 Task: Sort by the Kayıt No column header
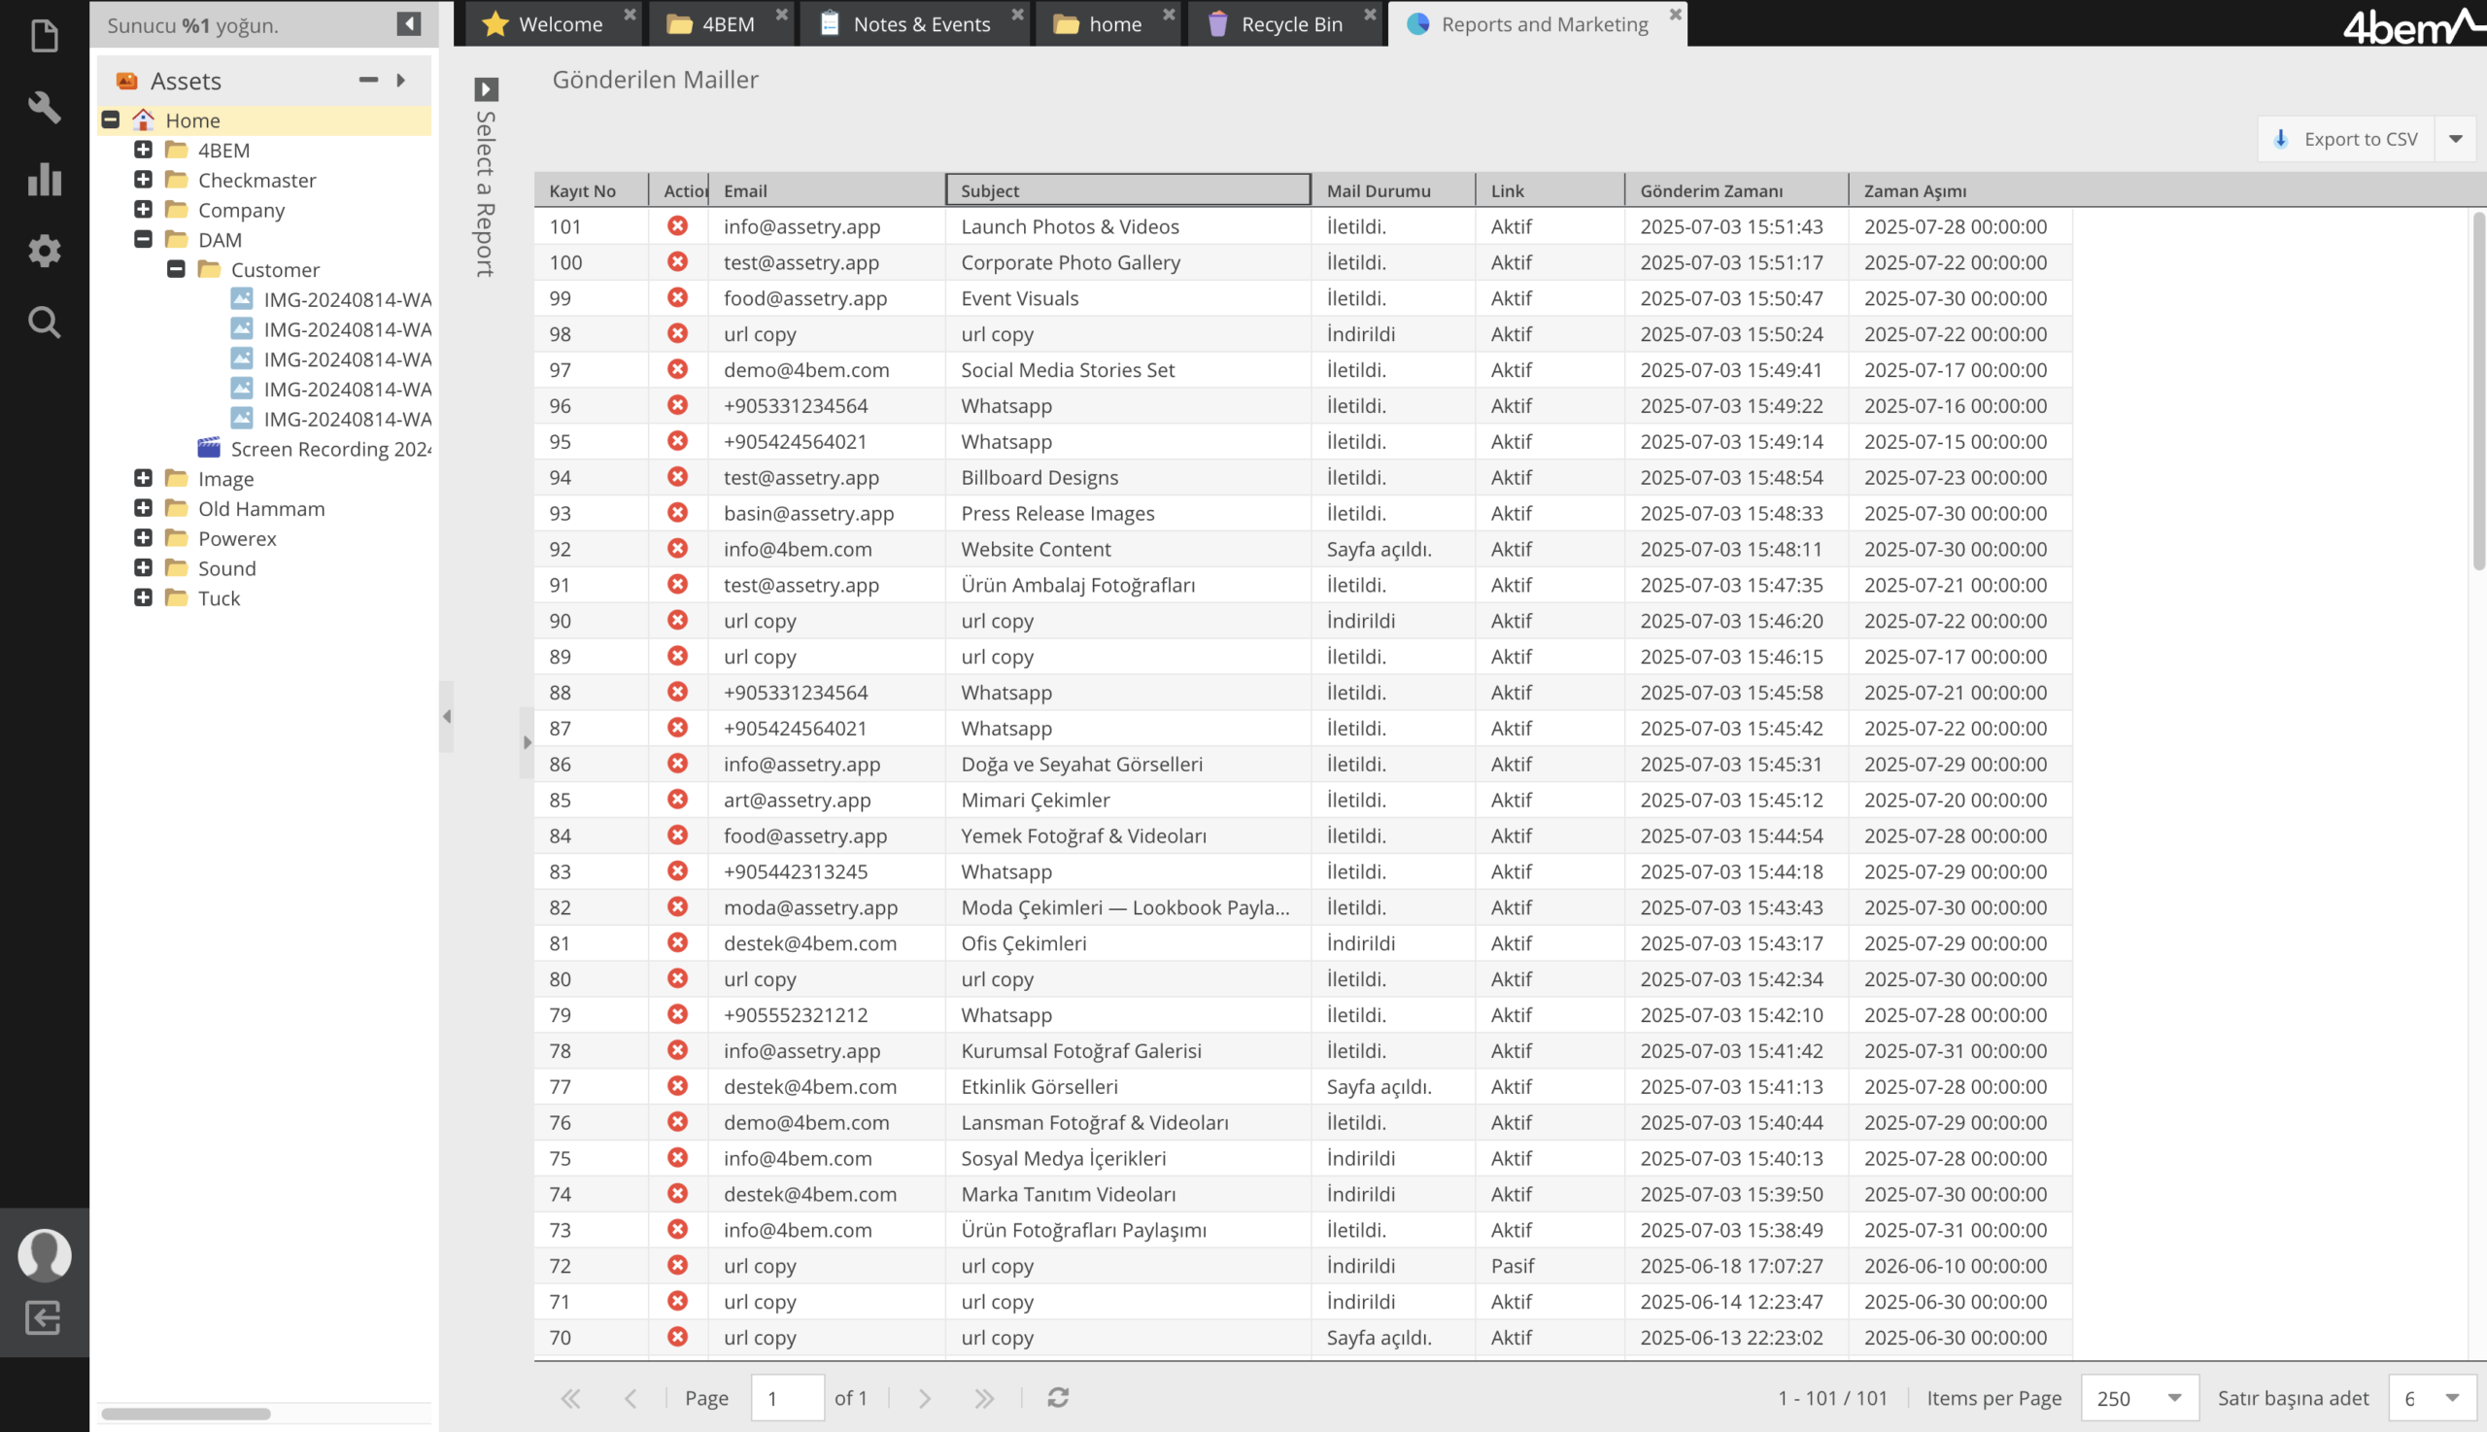[x=591, y=189]
